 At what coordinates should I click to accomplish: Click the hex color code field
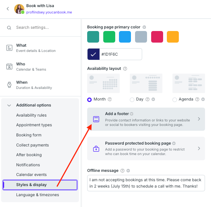[x=120, y=54]
